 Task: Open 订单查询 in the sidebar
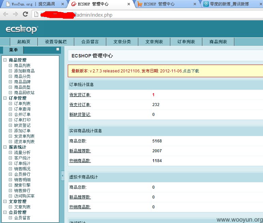[22, 109]
